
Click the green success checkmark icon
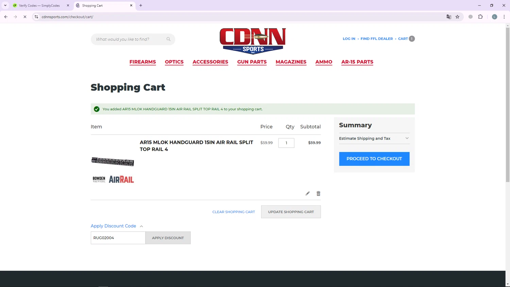click(97, 109)
